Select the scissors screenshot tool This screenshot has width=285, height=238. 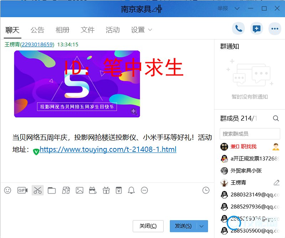pos(38,190)
